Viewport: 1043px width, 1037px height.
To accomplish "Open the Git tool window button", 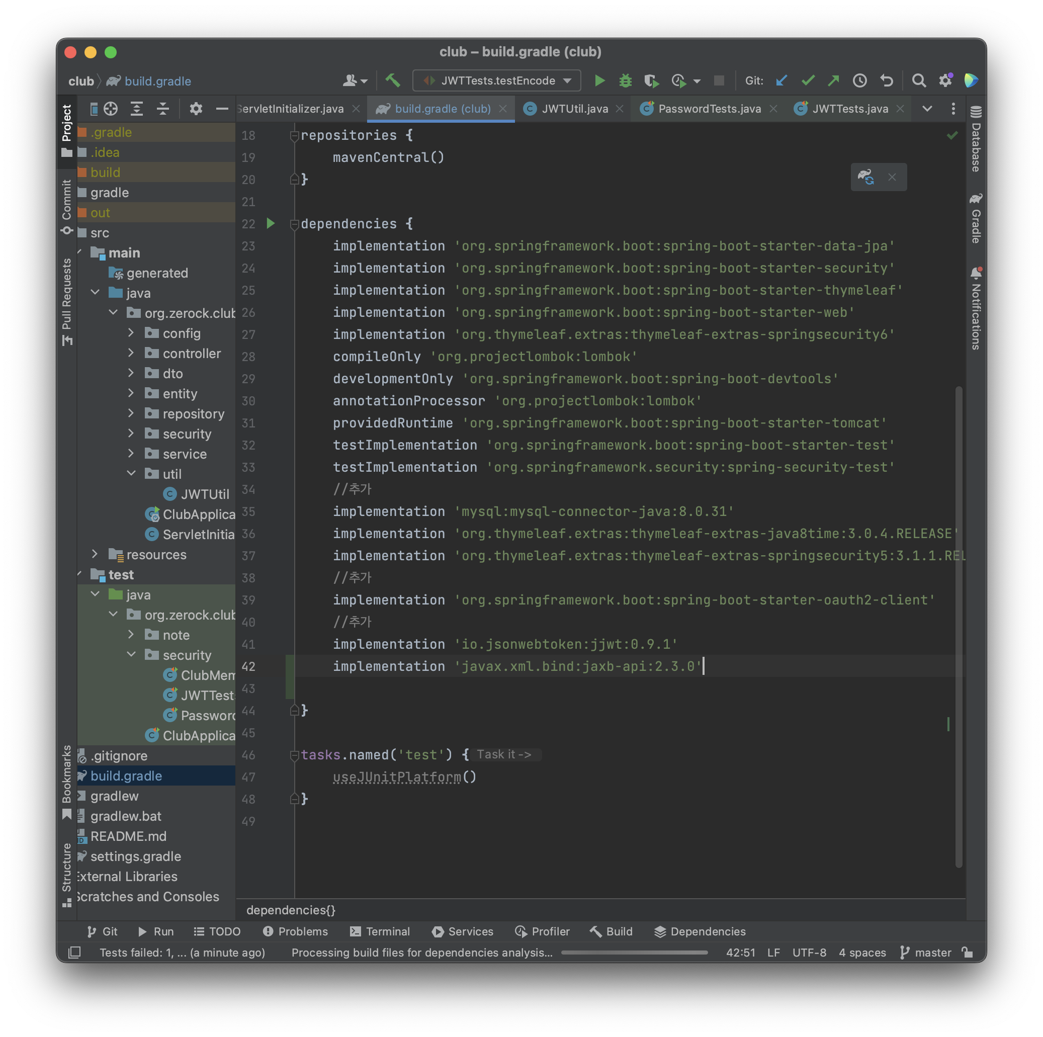I will tap(102, 932).
